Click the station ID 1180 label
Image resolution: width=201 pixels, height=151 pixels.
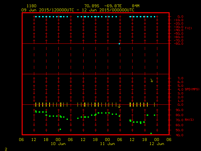[31, 6]
